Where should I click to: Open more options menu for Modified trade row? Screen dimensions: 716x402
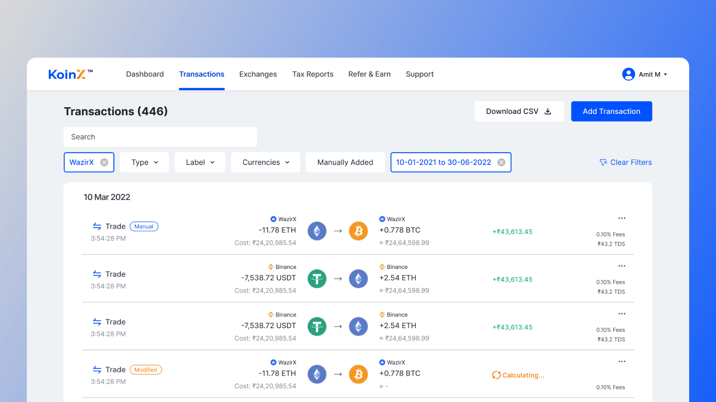pos(622,362)
